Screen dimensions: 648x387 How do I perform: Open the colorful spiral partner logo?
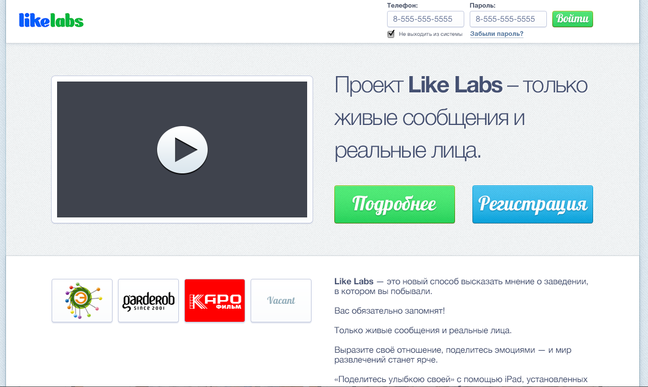82,301
